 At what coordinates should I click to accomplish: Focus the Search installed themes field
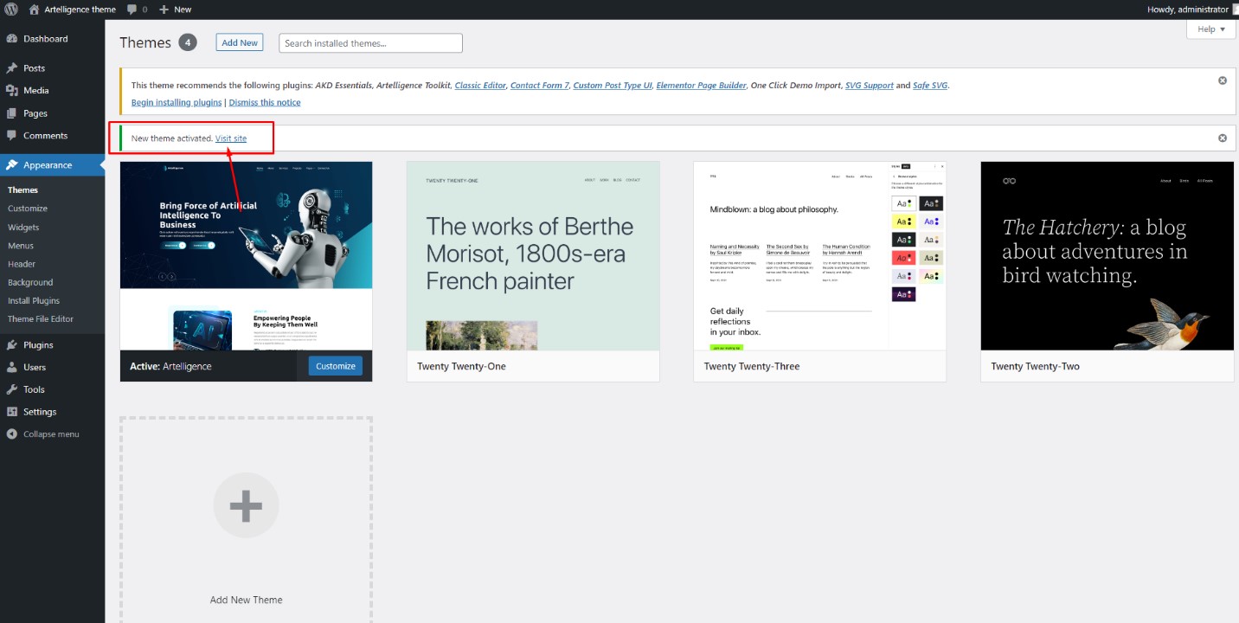(x=370, y=43)
